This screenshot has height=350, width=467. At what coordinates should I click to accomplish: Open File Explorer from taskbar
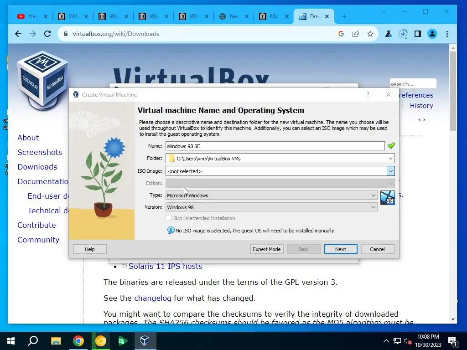coord(56,341)
